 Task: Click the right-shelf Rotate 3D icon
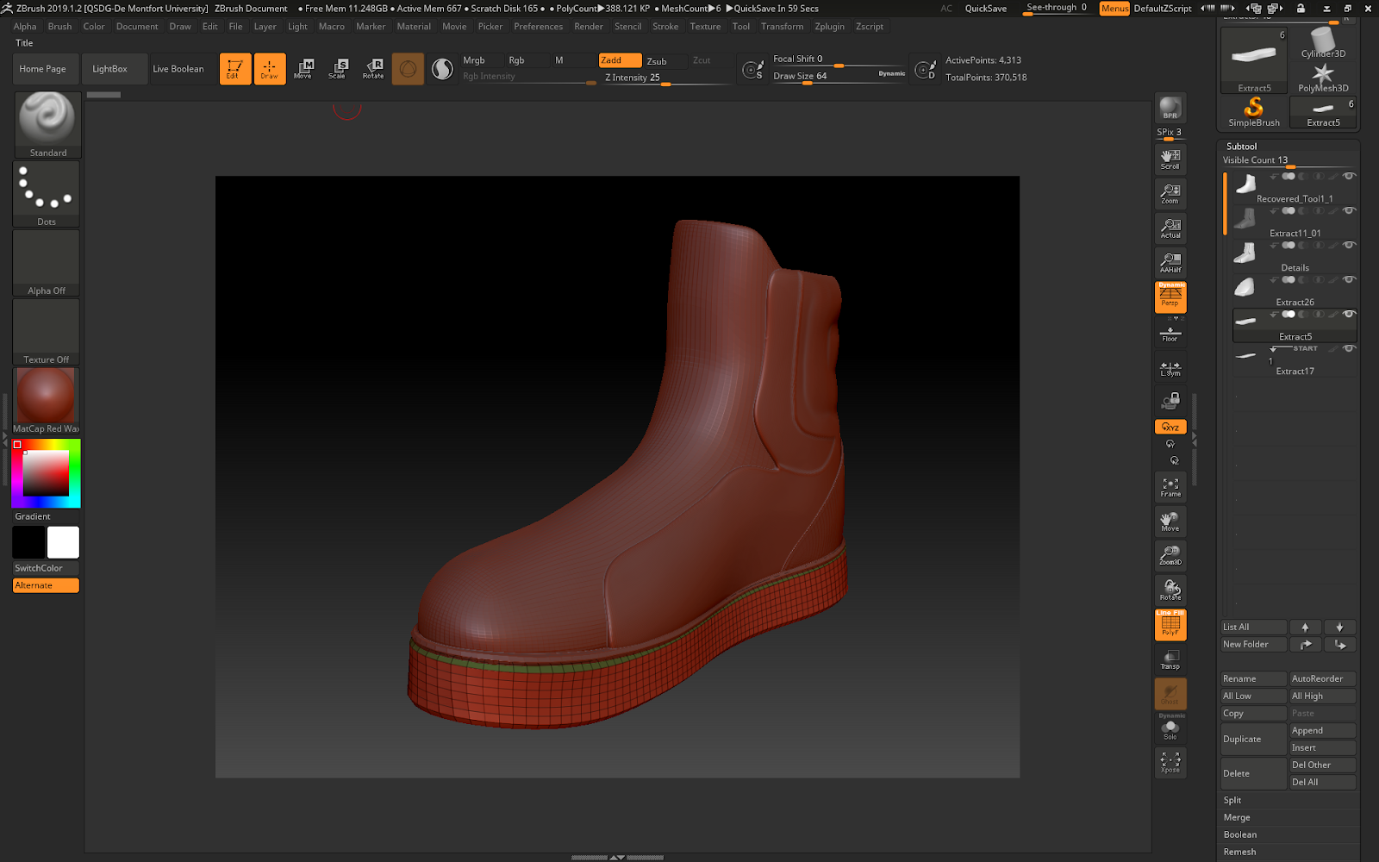[x=1170, y=590]
